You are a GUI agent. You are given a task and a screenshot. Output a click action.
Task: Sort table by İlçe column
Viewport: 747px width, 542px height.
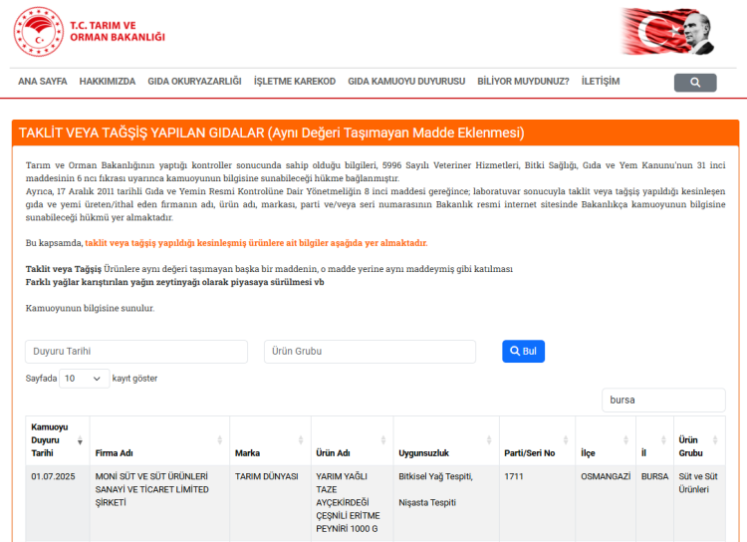pyautogui.click(x=604, y=452)
